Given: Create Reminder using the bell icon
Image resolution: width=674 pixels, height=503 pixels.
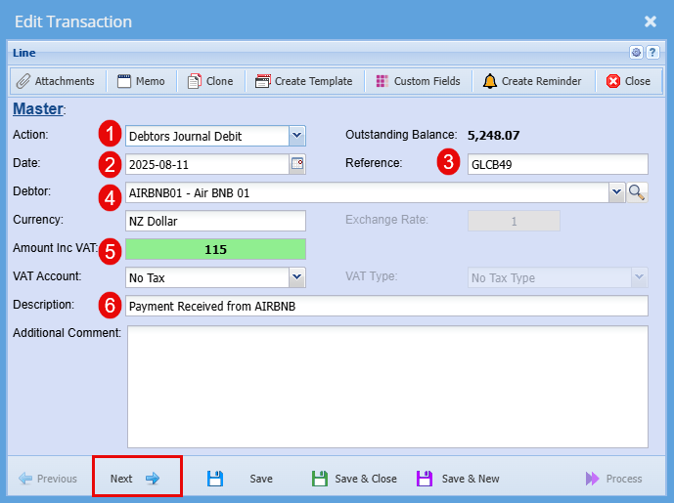Looking at the screenshot, I should tap(531, 81).
